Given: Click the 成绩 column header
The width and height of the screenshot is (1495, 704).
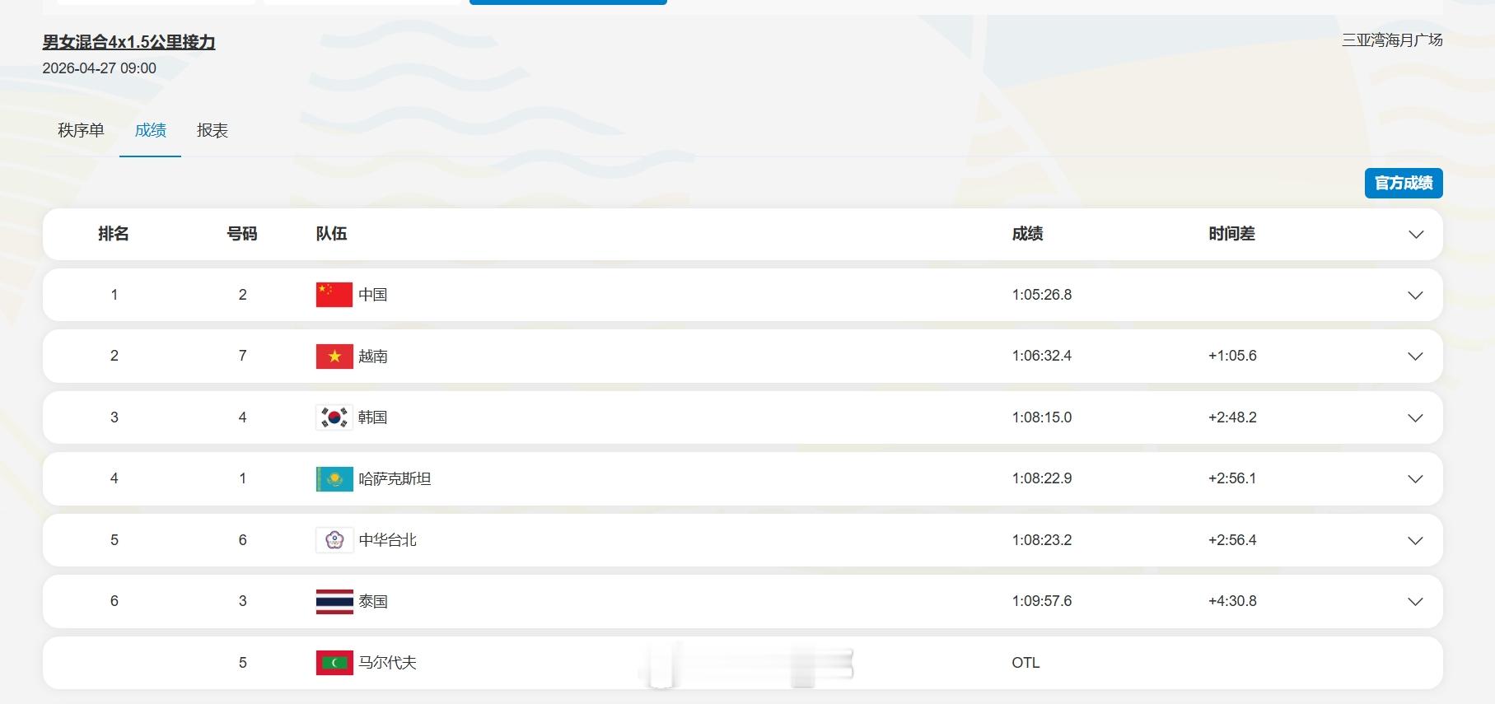Looking at the screenshot, I should click(1027, 234).
